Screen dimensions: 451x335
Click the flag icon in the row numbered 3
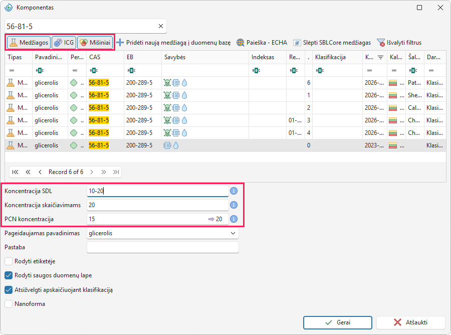click(392, 120)
